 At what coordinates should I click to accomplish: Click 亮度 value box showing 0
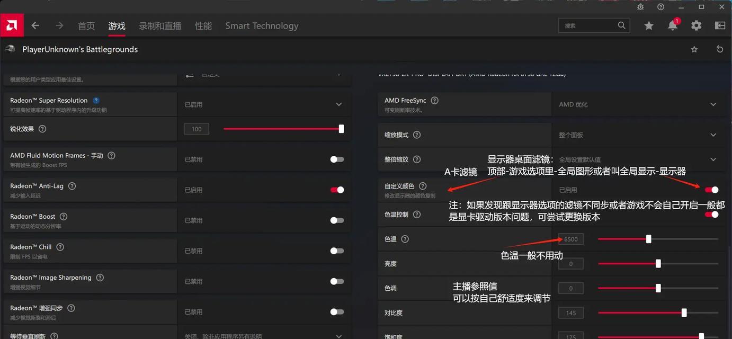[571, 263]
